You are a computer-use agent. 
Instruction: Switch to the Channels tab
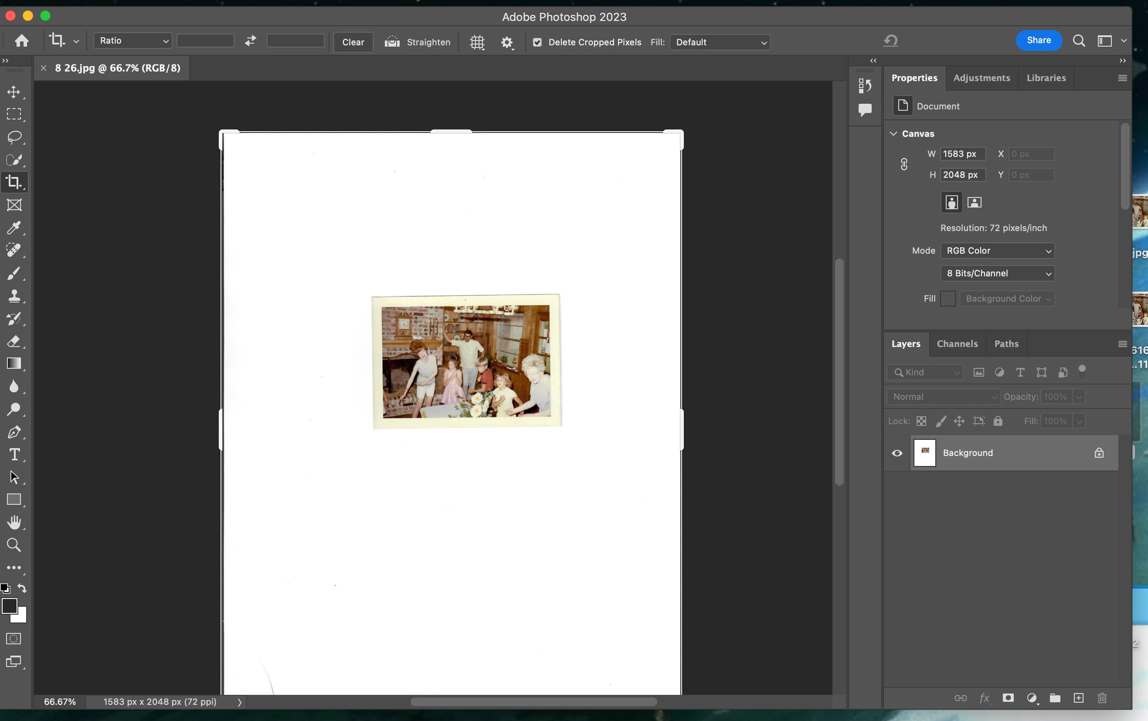pyautogui.click(x=957, y=344)
